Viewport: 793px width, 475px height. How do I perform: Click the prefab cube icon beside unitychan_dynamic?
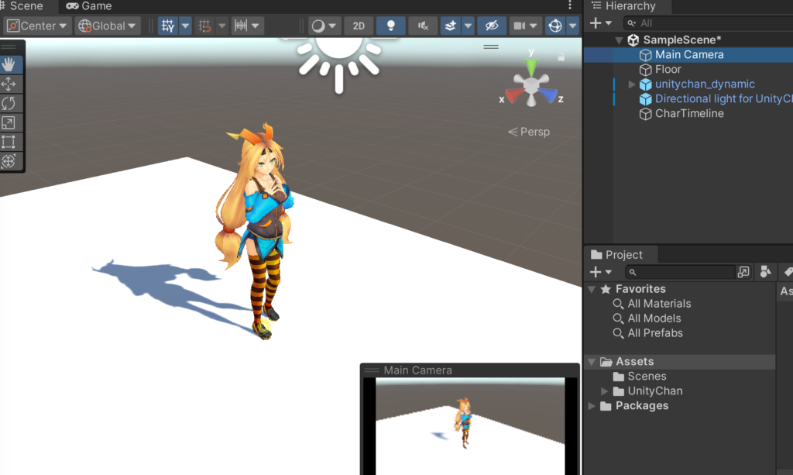[645, 84]
